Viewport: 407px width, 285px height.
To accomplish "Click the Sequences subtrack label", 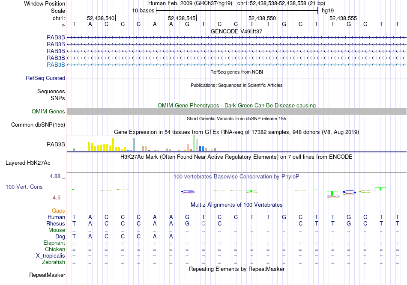I will point(51,91).
